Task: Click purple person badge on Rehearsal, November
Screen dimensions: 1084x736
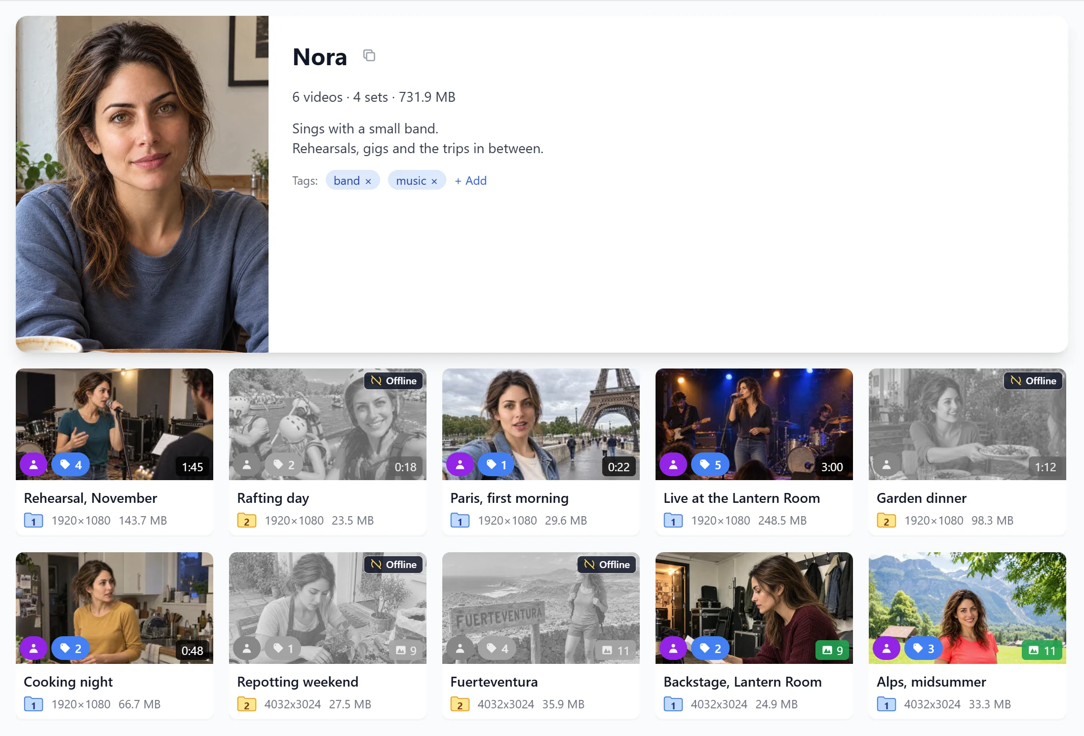Action: click(34, 465)
